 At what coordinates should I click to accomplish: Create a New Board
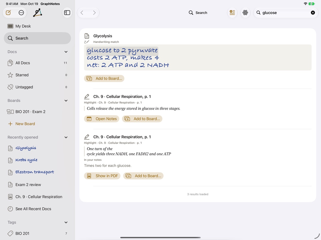click(37, 124)
